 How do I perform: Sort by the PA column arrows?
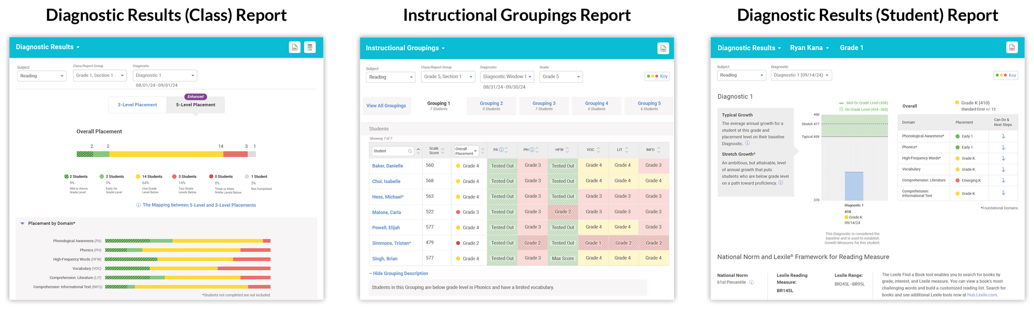point(506,150)
